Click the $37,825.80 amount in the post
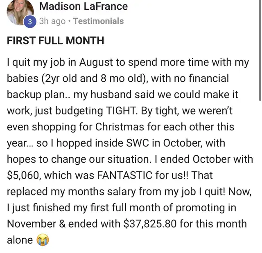Screen dimensions: 262x253 [150, 224]
